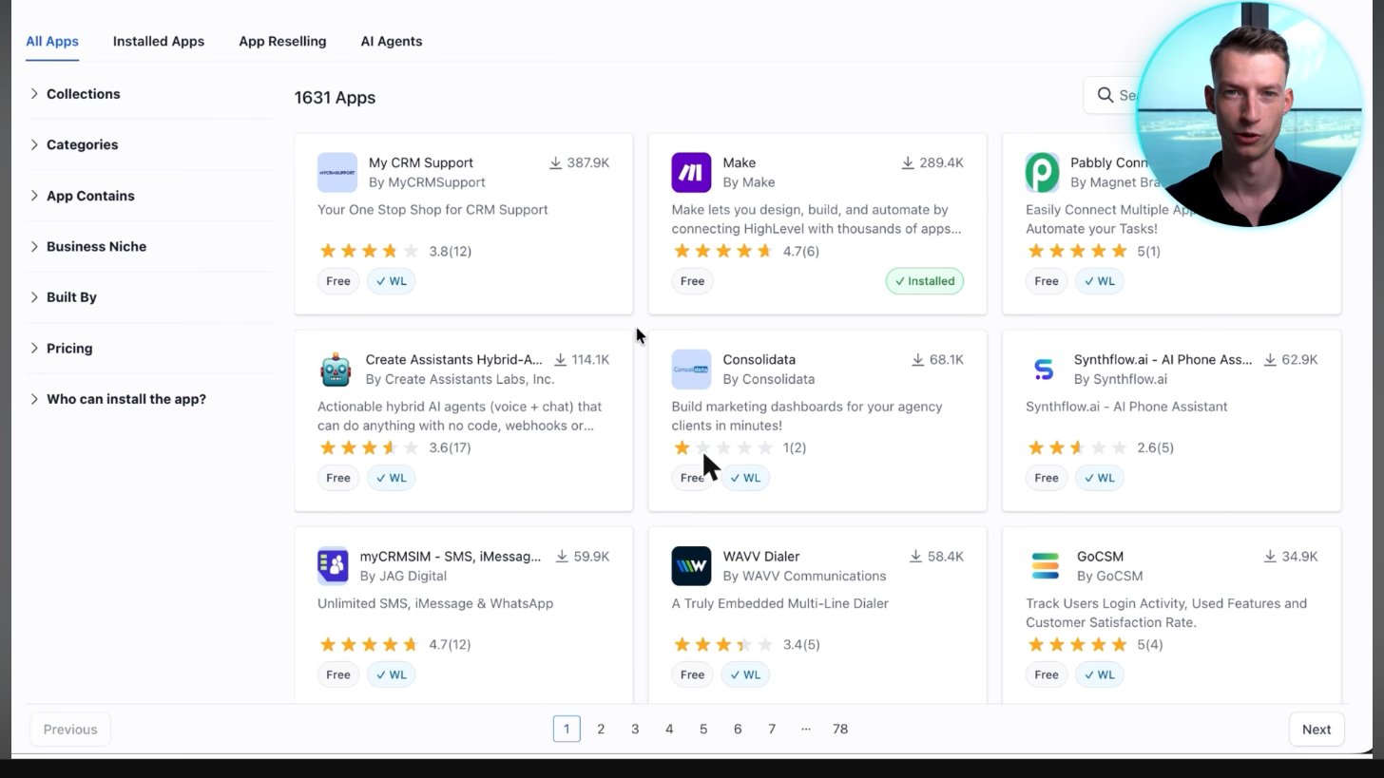
Task: Select the Pabbly Connect green P logo
Action: point(1043,173)
